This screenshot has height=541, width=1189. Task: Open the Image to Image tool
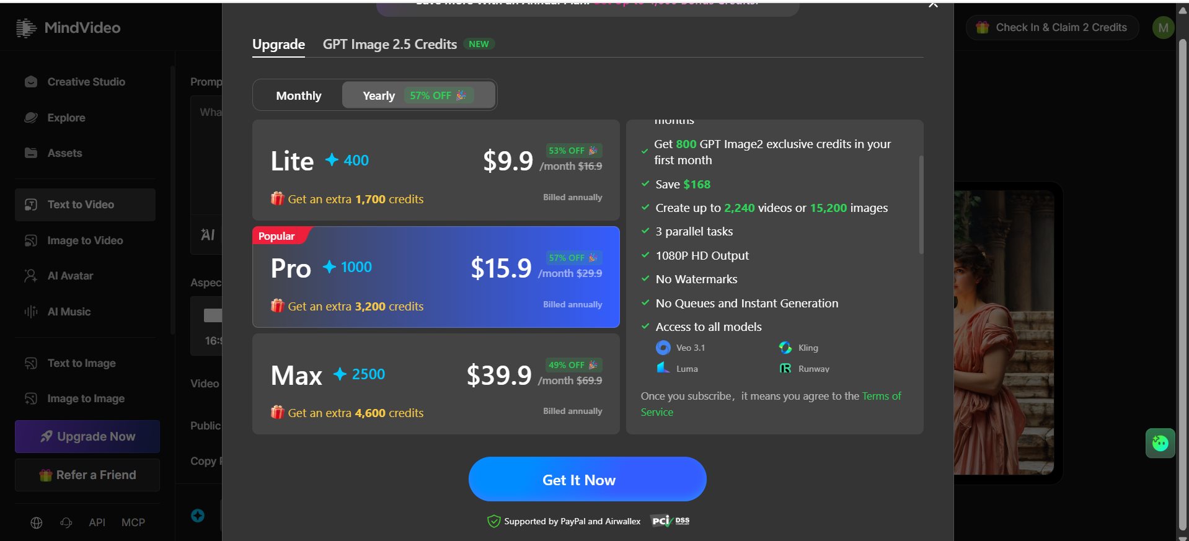point(86,398)
